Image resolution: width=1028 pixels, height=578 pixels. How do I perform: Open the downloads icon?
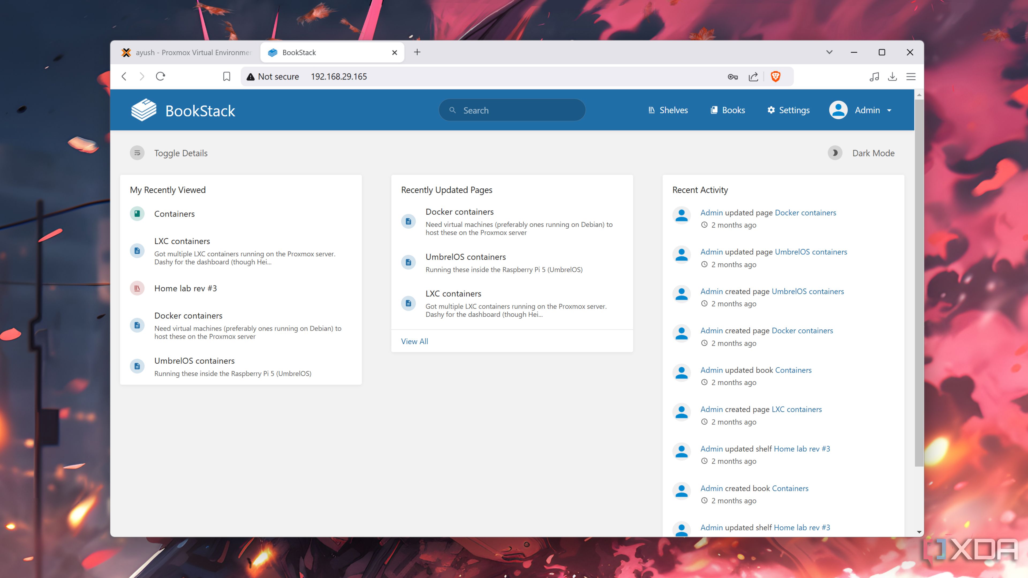pos(892,77)
